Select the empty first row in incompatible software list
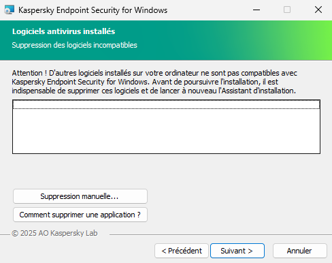This screenshot has width=332, height=263. [x=166, y=104]
